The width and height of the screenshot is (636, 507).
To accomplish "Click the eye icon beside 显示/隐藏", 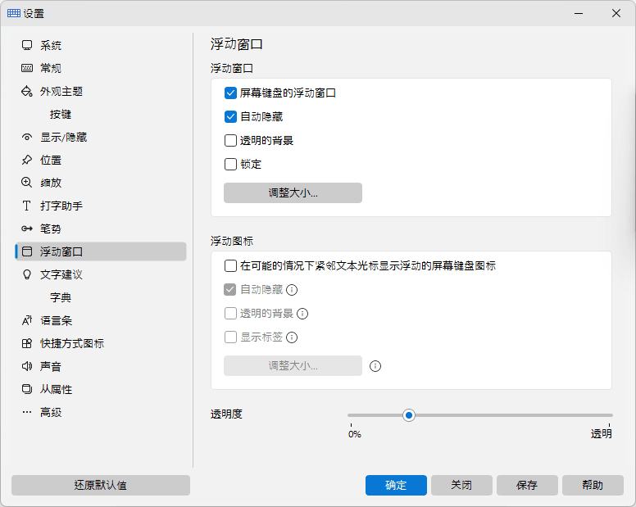I will coord(27,138).
